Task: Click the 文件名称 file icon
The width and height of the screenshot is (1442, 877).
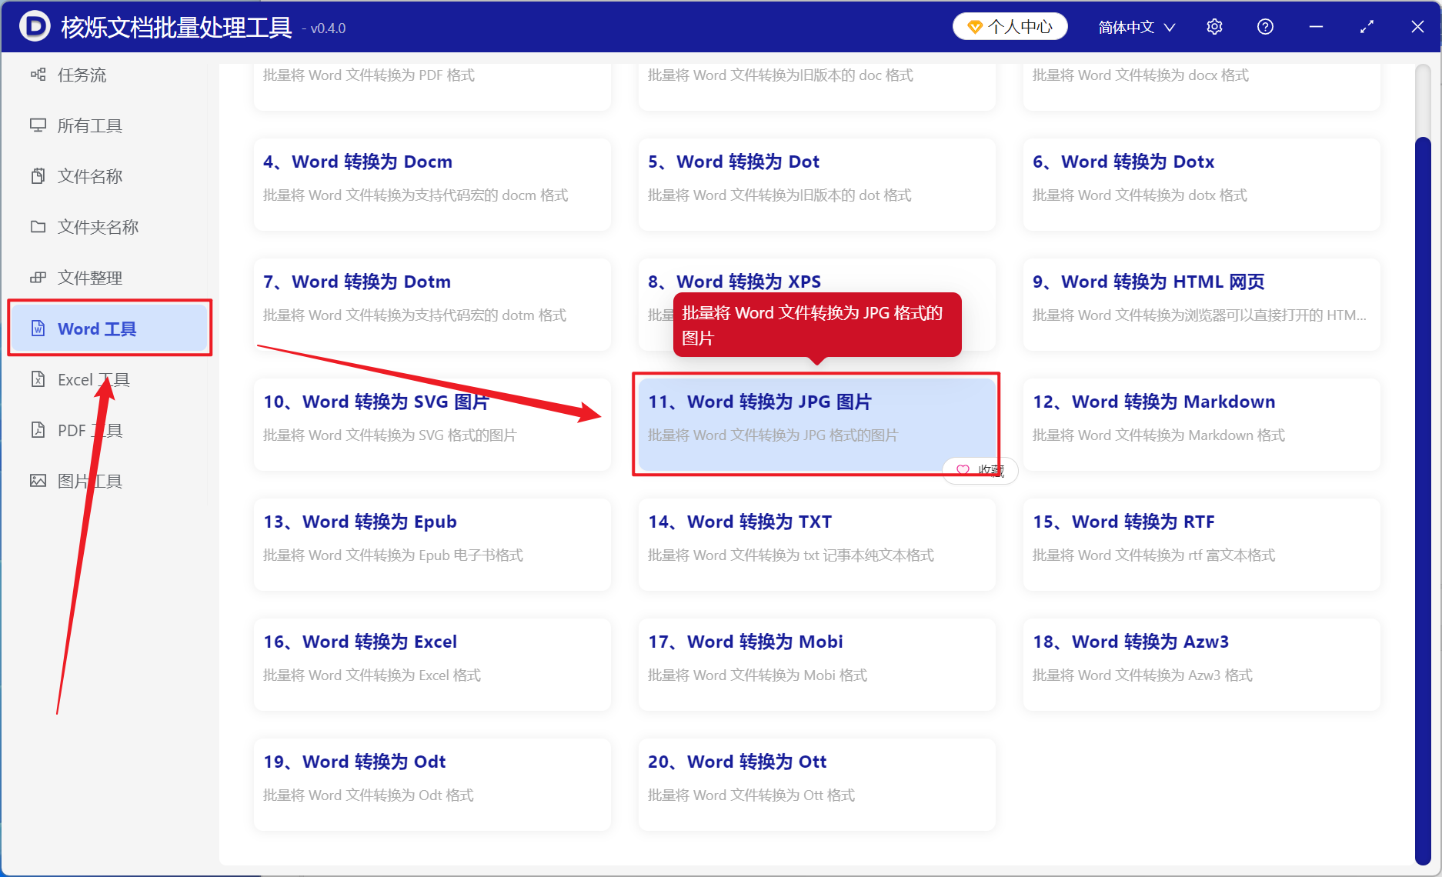Action: click(x=38, y=176)
